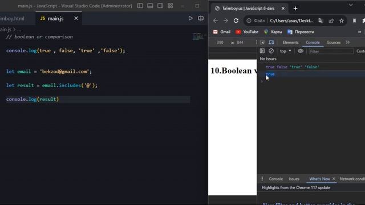The image size is (365, 205).
Task: Switch to Network conditions drawer tab
Action: pyautogui.click(x=352, y=179)
